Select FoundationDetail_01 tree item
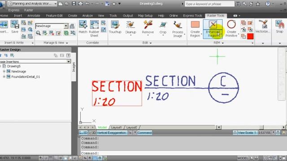Image resolution: width=287 pixels, height=161 pixels. coord(26,76)
